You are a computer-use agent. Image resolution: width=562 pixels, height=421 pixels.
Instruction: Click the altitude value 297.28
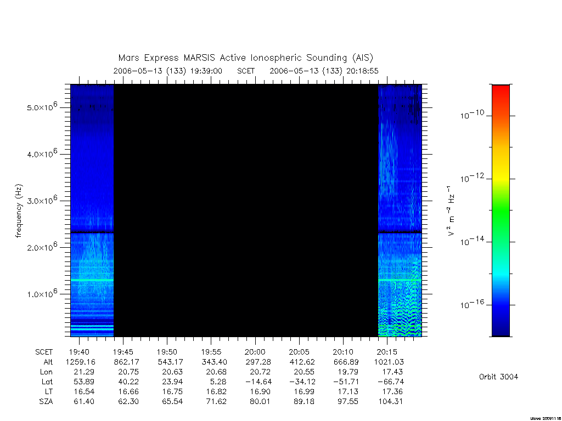pos(258,362)
